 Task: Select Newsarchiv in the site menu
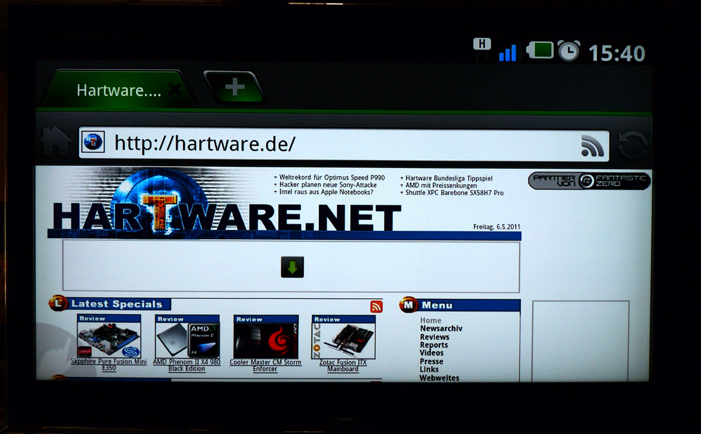pos(441,328)
